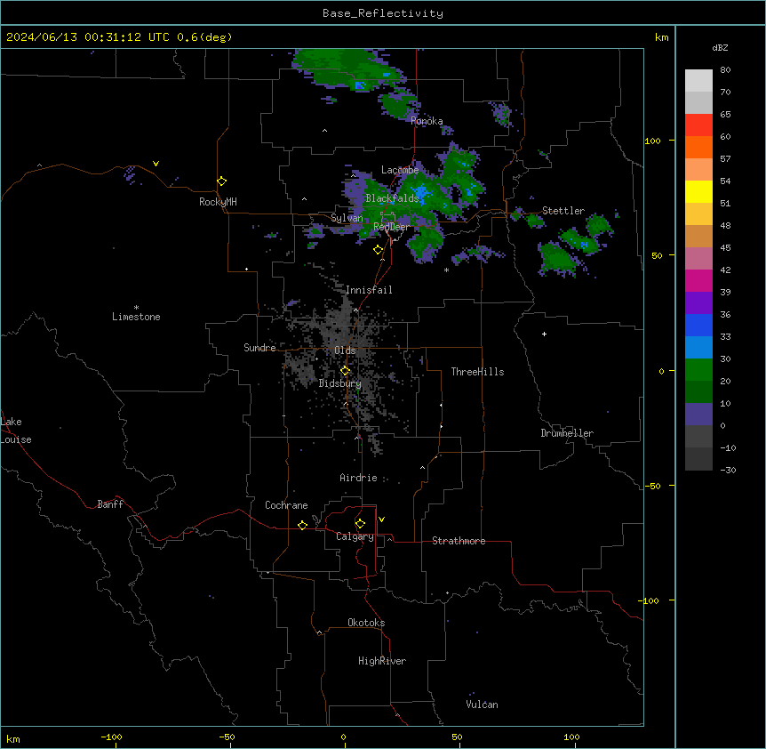The height and width of the screenshot is (749, 766).
Task: Choose the brown 45-48 dBZ legend swatch
Action: pos(698,236)
